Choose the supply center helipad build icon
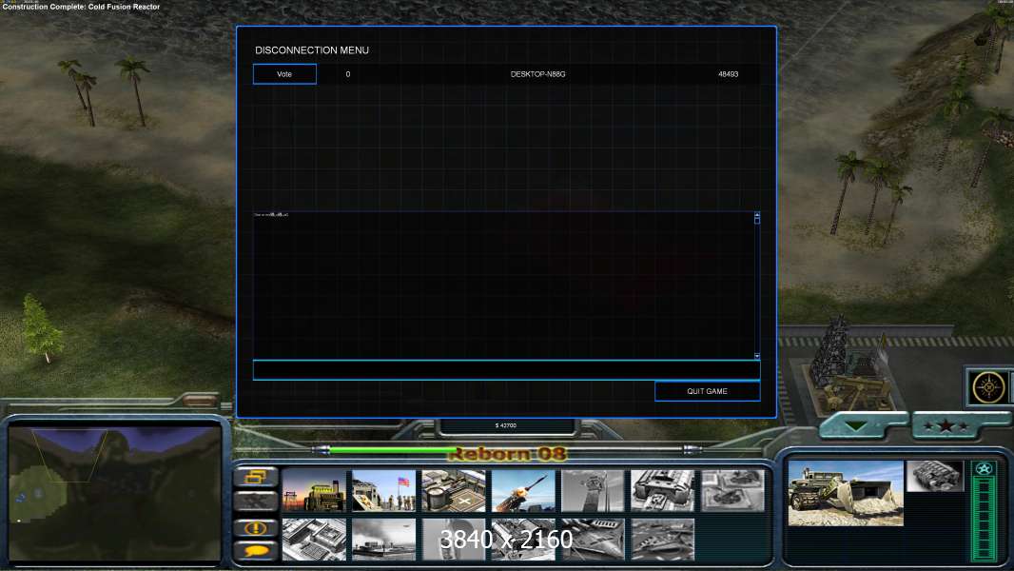The width and height of the screenshot is (1014, 571). point(454,491)
